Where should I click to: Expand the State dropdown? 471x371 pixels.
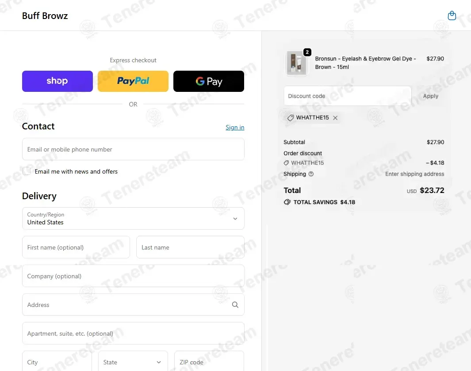pos(133,362)
